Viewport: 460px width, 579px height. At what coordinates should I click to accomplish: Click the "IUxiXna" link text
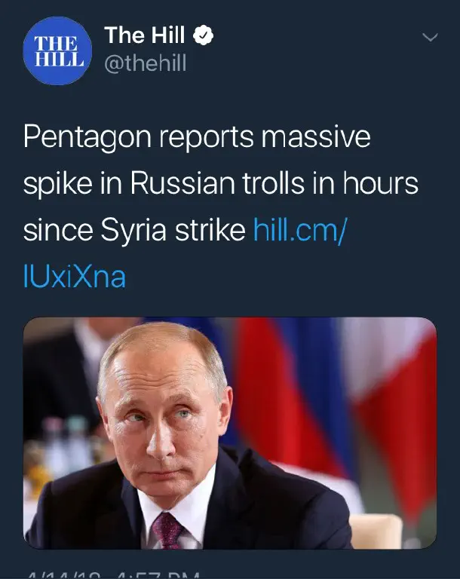click(x=75, y=277)
